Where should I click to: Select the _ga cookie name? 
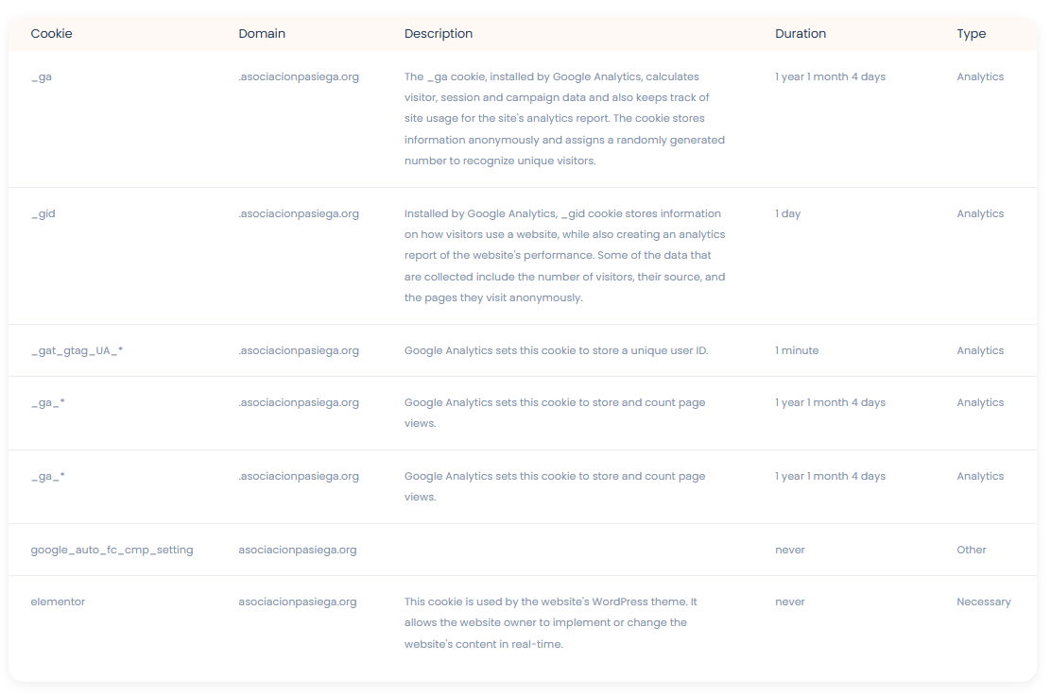42,77
